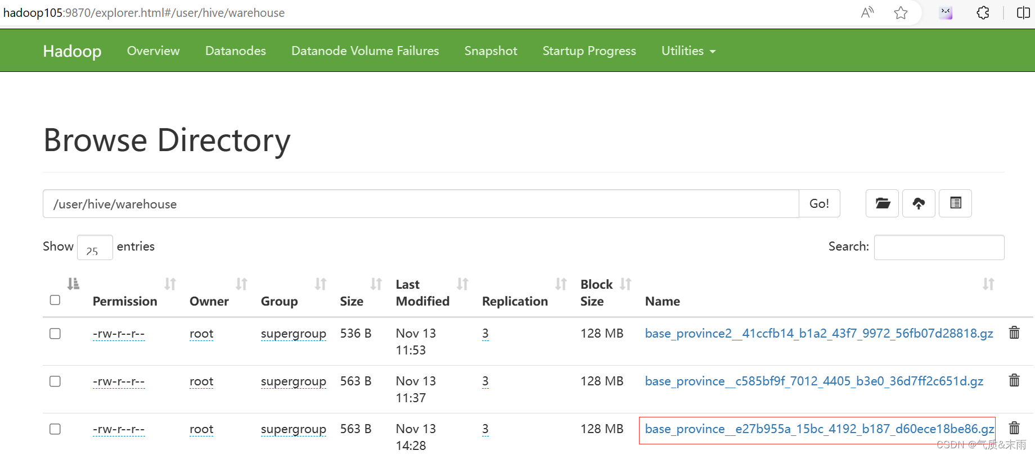Click the Go! button
Viewport: 1035px width, 455px height.
click(x=819, y=203)
